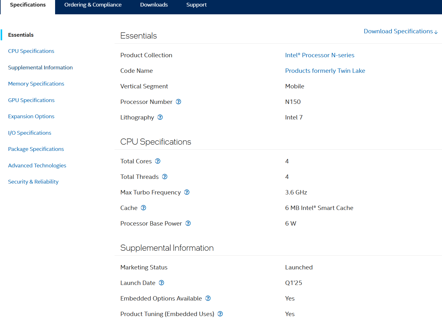Viewport: 442px width, 331px height.
Task: Click the Marketing Status label
Action: coord(144,267)
